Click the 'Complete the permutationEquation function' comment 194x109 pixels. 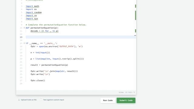point(56,25)
